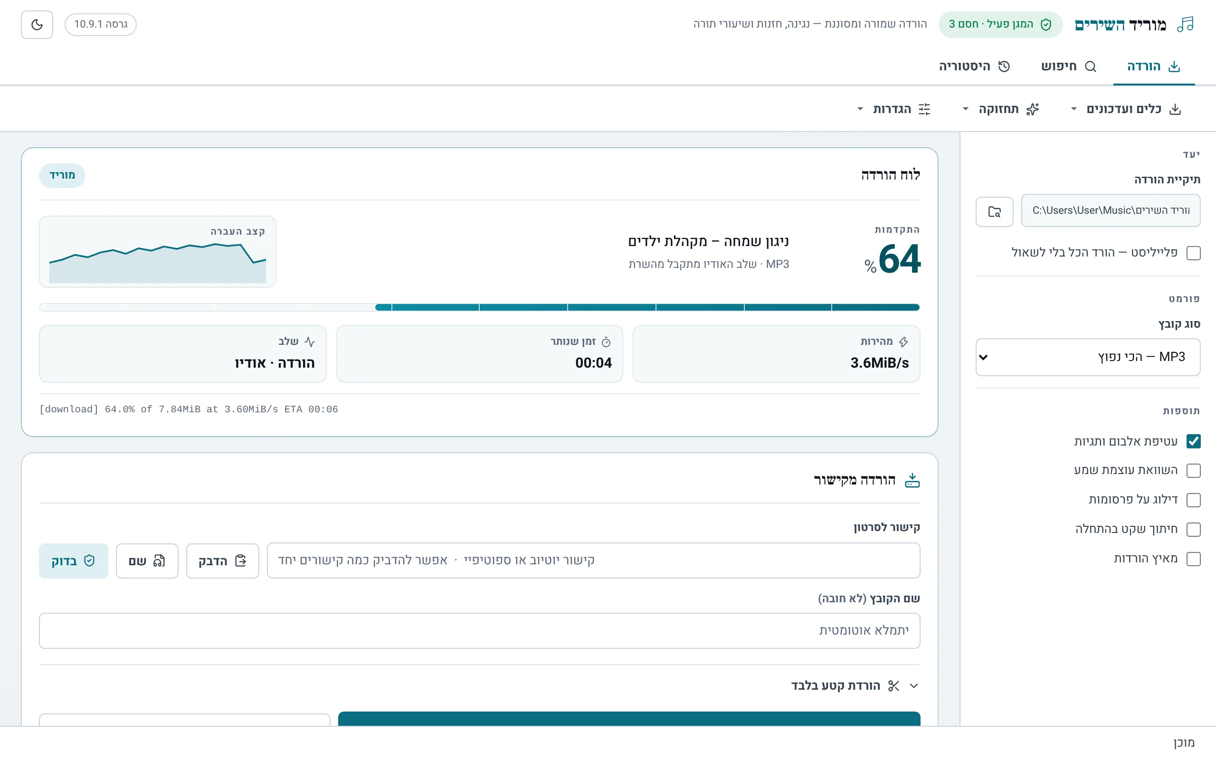The image size is (1216, 760).
Task: Open the כלים ועדכונים menu
Action: (x=1126, y=109)
